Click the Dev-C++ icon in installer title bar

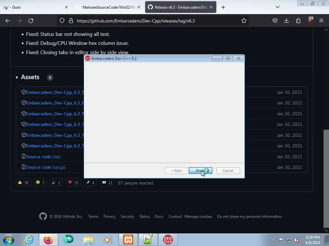tap(88, 59)
